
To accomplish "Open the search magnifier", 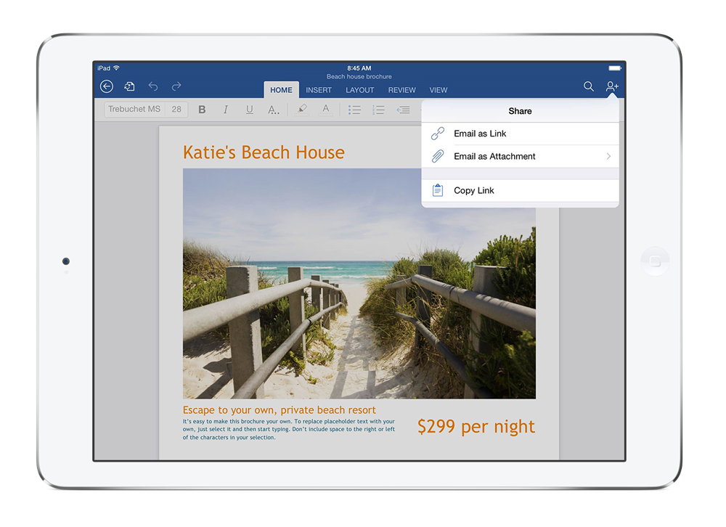I will (589, 86).
